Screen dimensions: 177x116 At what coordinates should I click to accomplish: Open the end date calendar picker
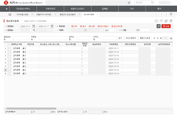coord(52,26)
